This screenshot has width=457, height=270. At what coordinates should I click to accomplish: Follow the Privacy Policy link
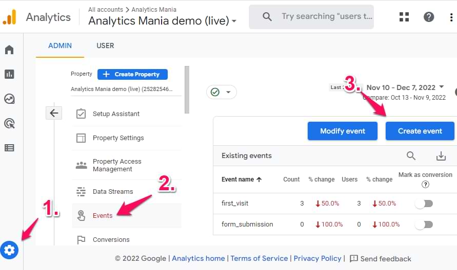tap(317, 258)
